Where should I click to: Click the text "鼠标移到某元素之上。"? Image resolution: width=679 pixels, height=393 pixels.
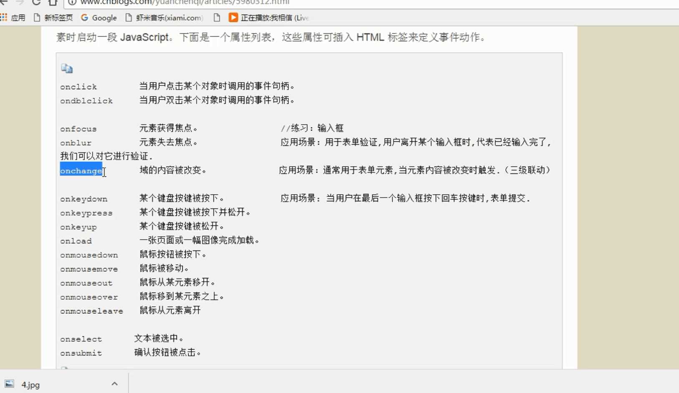click(x=182, y=296)
